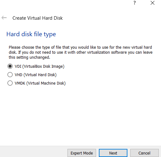The height and width of the screenshot is (157, 161).
Task: Close the Create Virtual Hard Disk dialog
Action: point(153,3)
